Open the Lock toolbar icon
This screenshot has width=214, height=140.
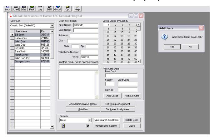7,9
